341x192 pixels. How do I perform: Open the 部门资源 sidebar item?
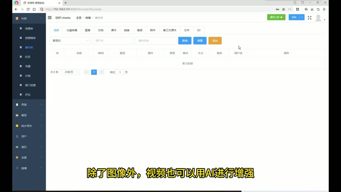29,85
